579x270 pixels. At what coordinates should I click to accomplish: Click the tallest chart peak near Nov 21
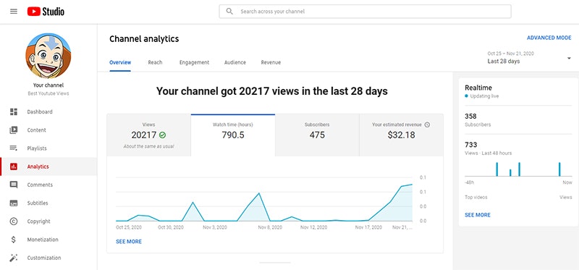[x=412, y=185]
